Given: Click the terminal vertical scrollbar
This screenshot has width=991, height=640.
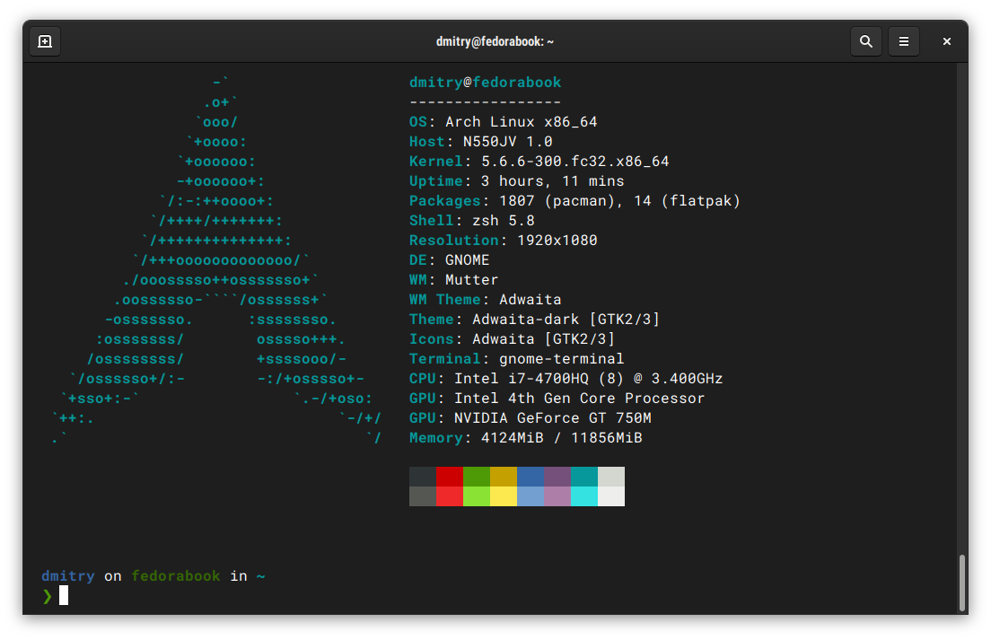Looking at the screenshot, I should click(962, 583).
